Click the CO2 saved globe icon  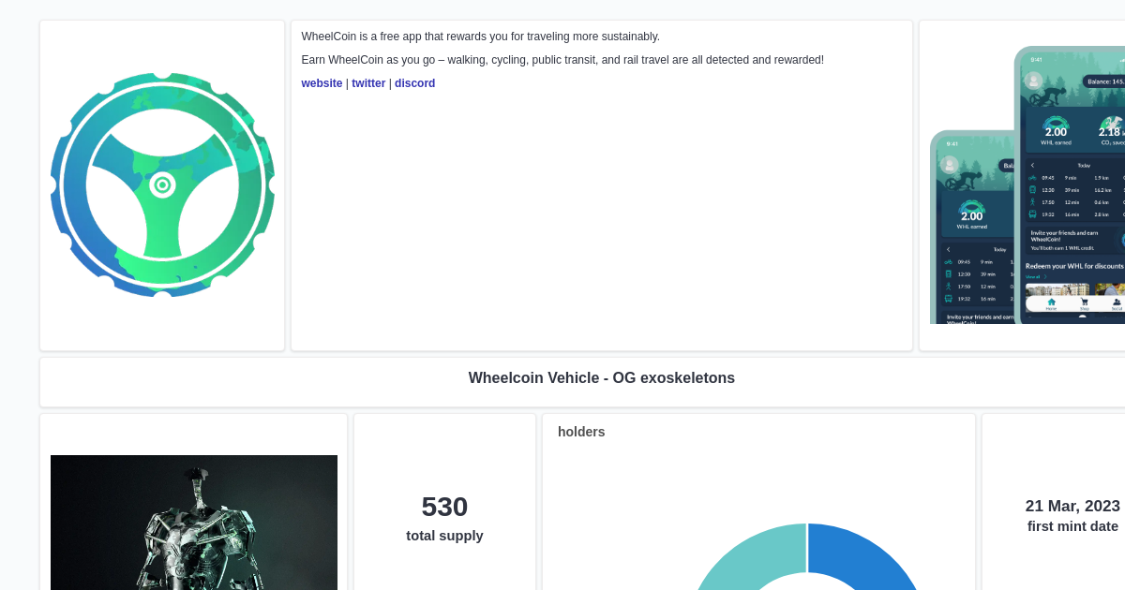[1112, 121]
